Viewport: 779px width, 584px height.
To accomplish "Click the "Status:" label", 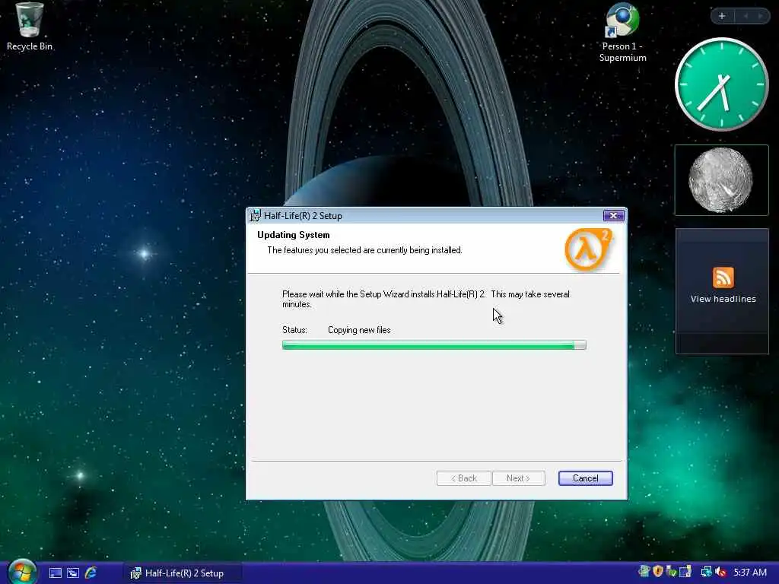I will click(294, 330).
